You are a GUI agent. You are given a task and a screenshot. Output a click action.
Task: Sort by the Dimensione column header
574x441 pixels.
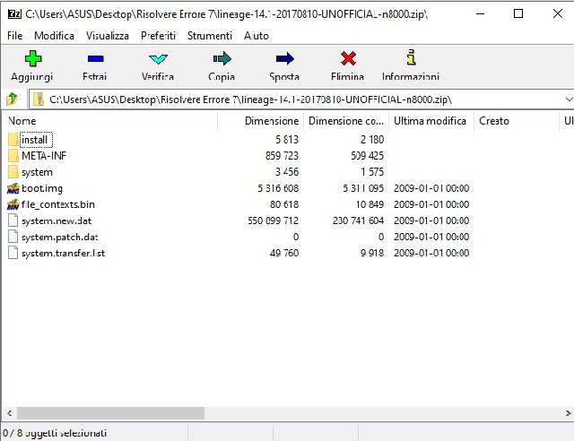pos(261,121)
